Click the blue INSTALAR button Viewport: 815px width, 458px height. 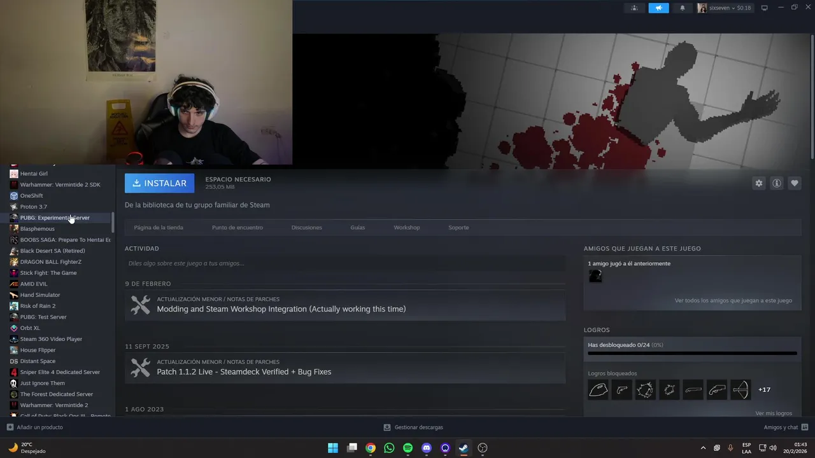coord(160,183)
